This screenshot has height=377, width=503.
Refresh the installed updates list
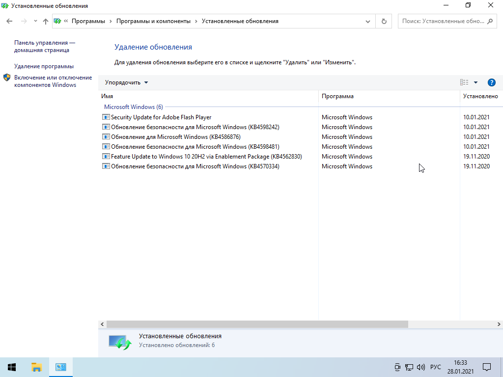coord(384,22)
